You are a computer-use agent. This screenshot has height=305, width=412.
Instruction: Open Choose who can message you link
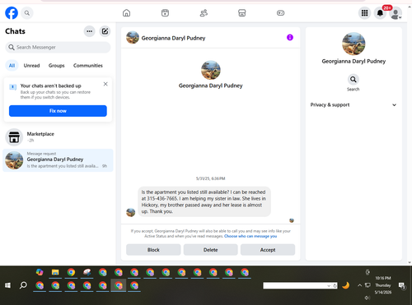click(x=250, y=236)
